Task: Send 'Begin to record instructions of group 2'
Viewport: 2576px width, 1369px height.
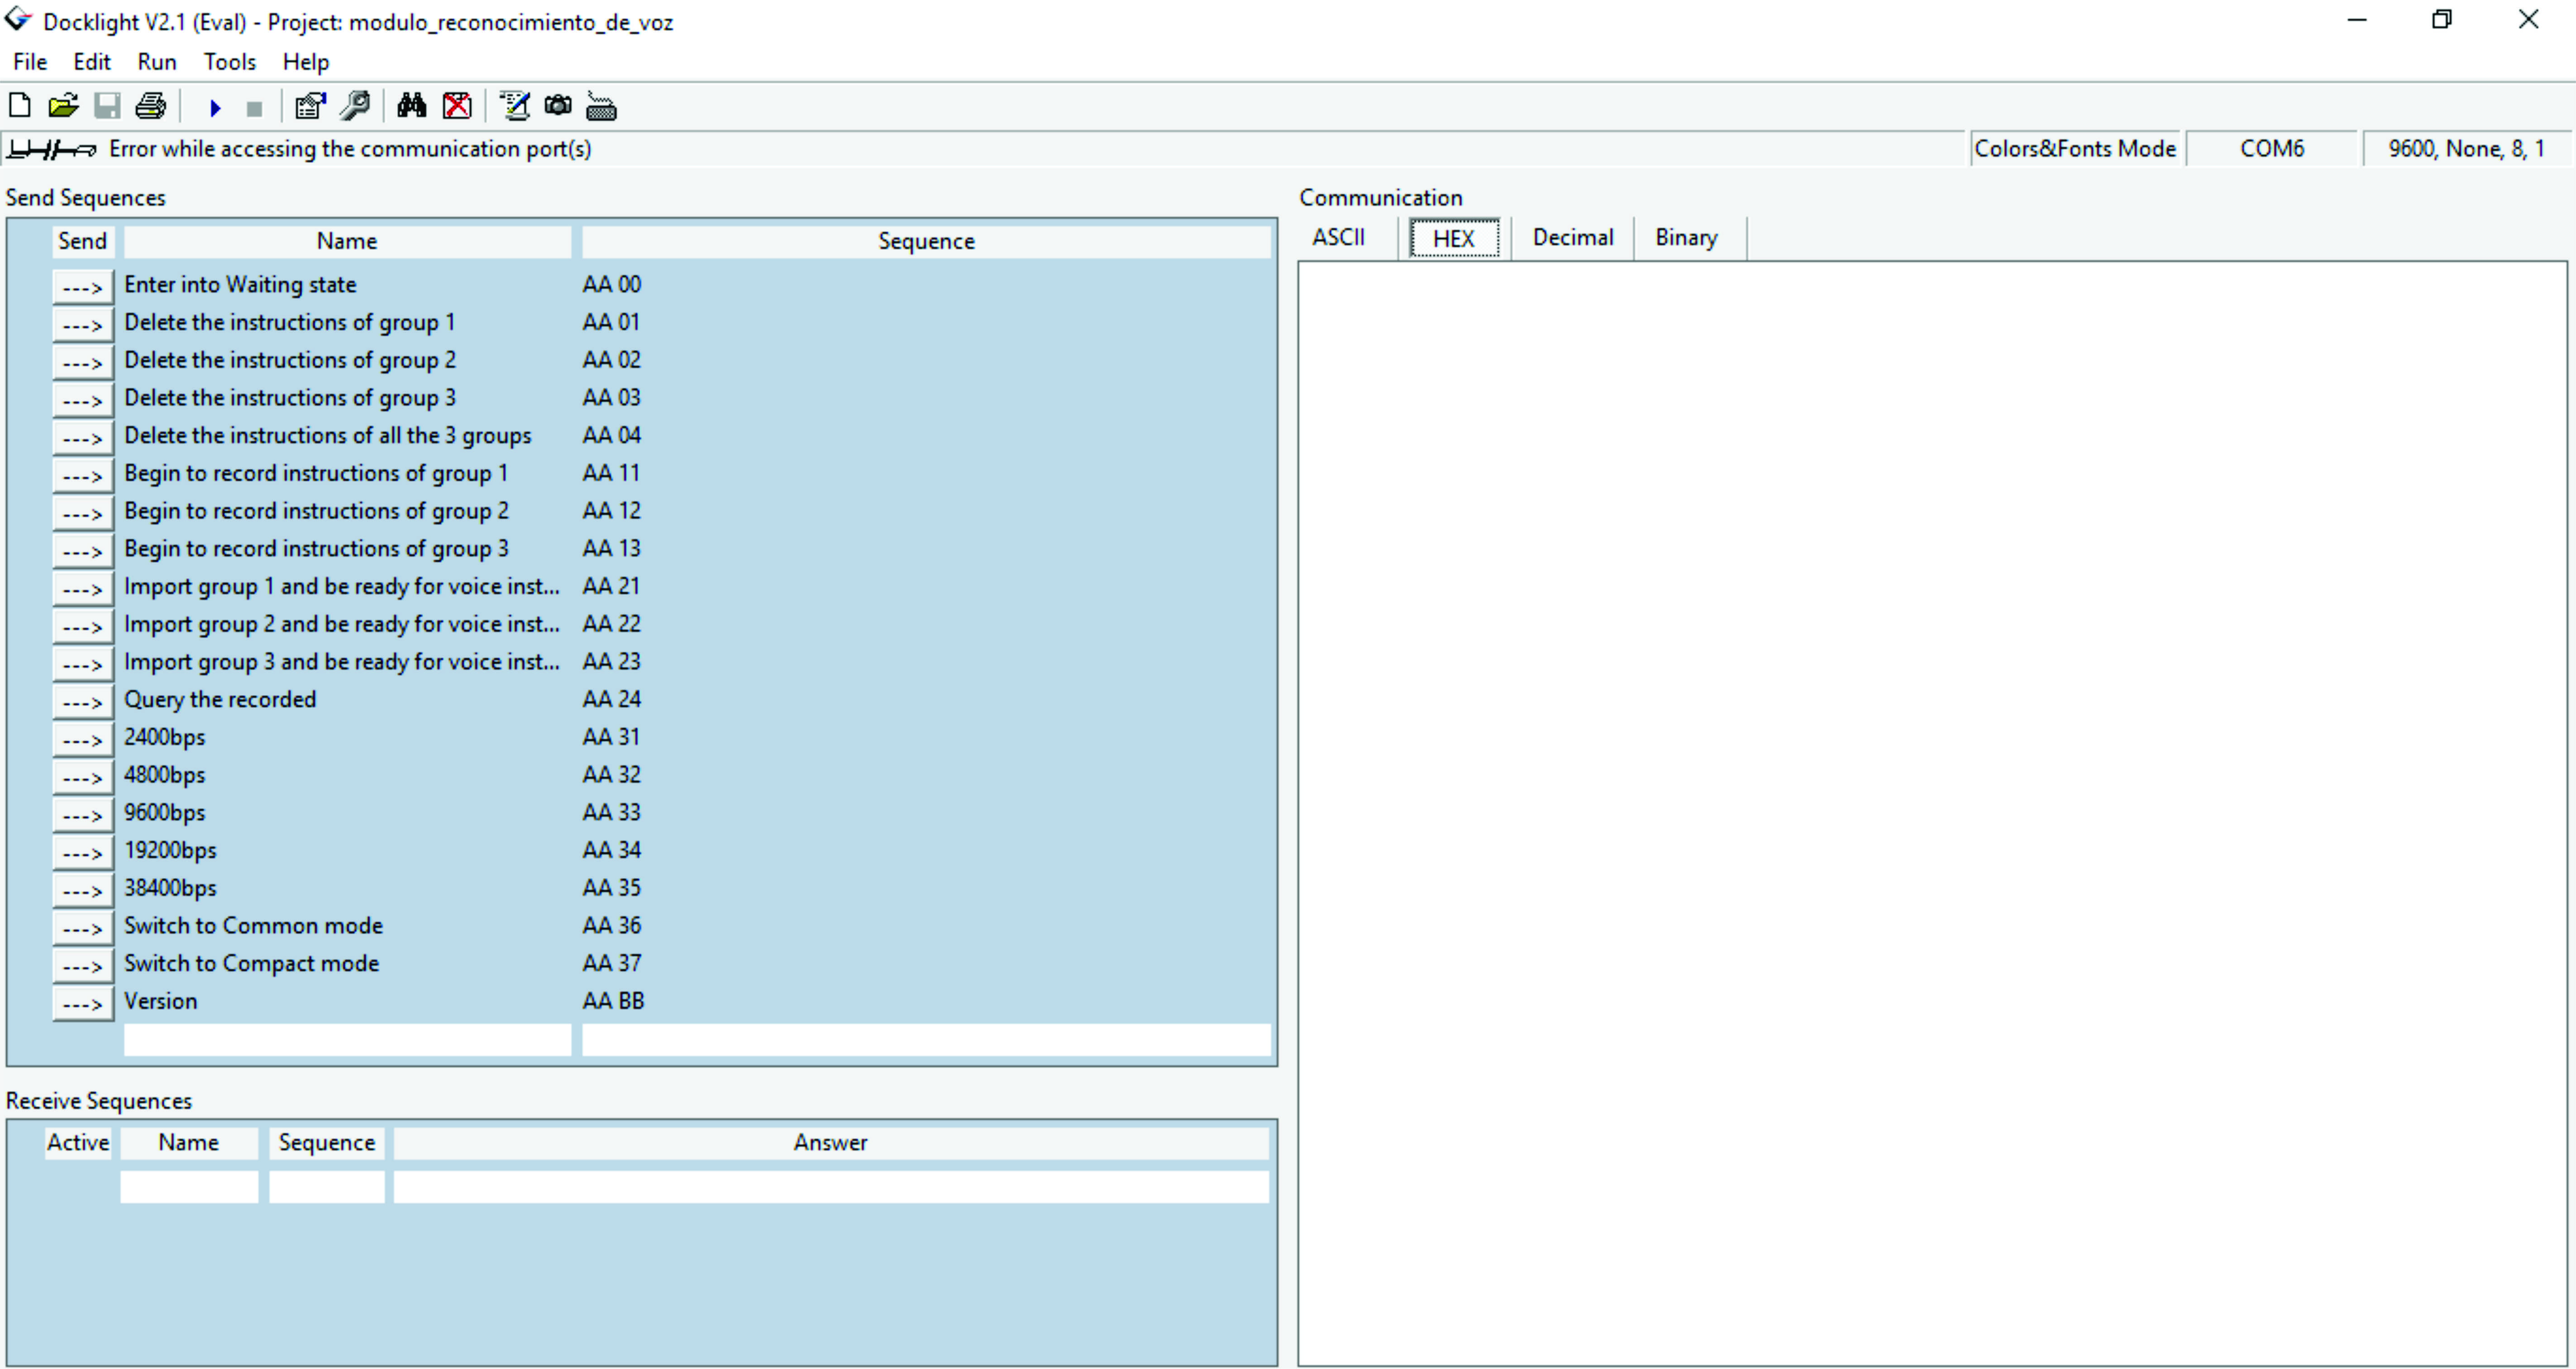Action: click(83, 513)
